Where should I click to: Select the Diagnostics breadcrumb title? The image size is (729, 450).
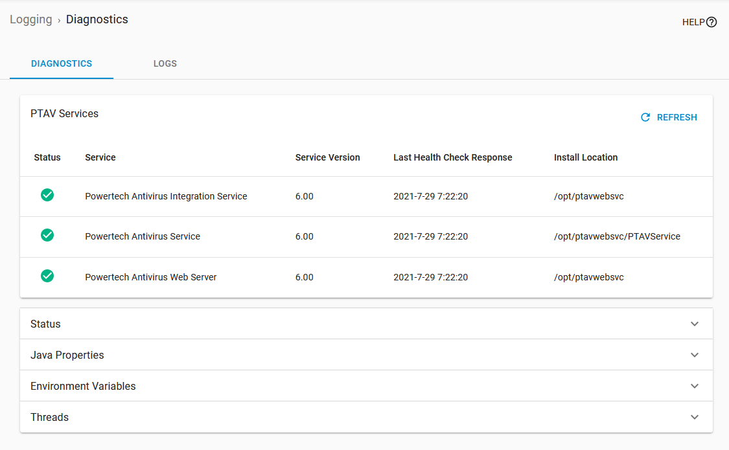click(x=97, y=19)
